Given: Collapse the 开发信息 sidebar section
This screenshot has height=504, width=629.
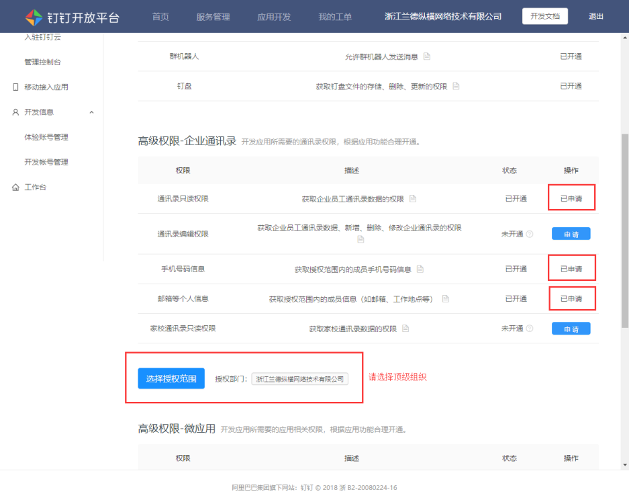Looking at the screenshot, I should coord(91,112).
